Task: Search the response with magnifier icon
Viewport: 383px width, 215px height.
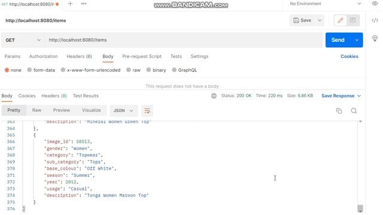Action: (354, 111)
